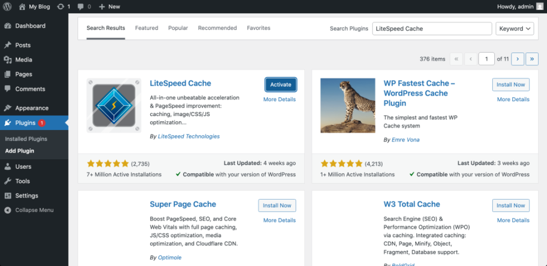The height and width of the screenshot is (266, 547).
Task: Click the WP Fastest Cache star rating
Action: click(x=341, y=163)
